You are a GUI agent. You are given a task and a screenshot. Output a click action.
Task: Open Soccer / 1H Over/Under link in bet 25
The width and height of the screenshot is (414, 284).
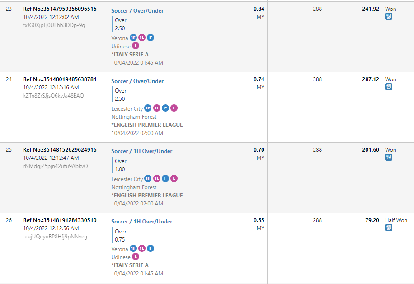[x=142, y=151]
